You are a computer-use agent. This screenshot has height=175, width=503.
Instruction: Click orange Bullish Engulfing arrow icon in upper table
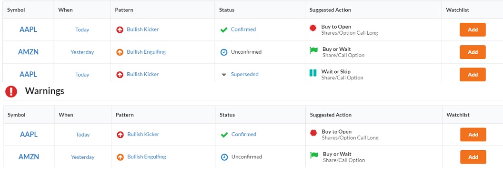[x=120, y=52]
